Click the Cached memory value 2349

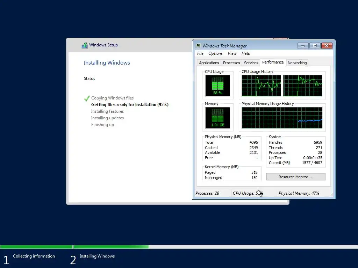(254, 148)
